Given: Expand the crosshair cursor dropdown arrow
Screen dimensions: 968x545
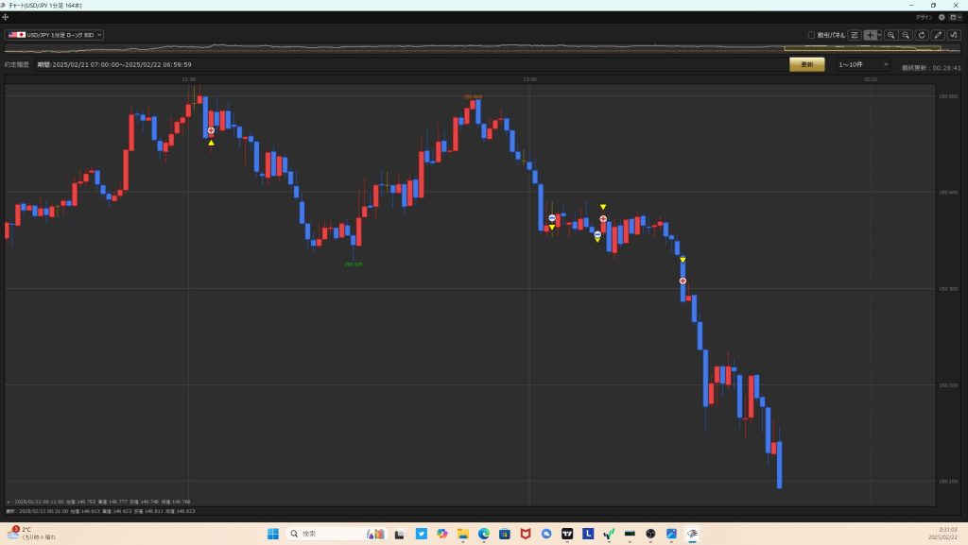Looking at the screenshot, I should [x=880, y=35].
